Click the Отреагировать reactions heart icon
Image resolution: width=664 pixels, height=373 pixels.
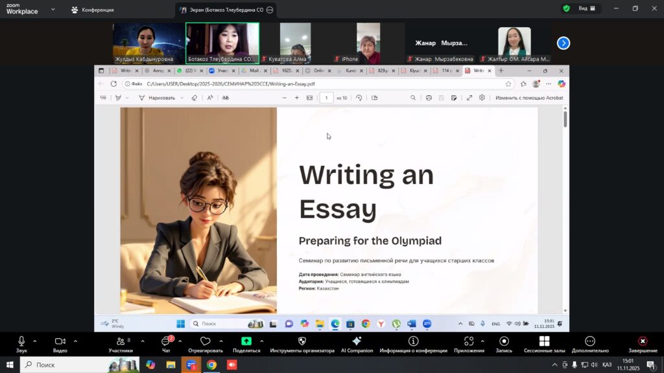206,341
